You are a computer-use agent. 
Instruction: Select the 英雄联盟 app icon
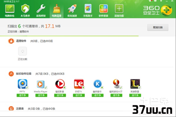tap(135, 84)
